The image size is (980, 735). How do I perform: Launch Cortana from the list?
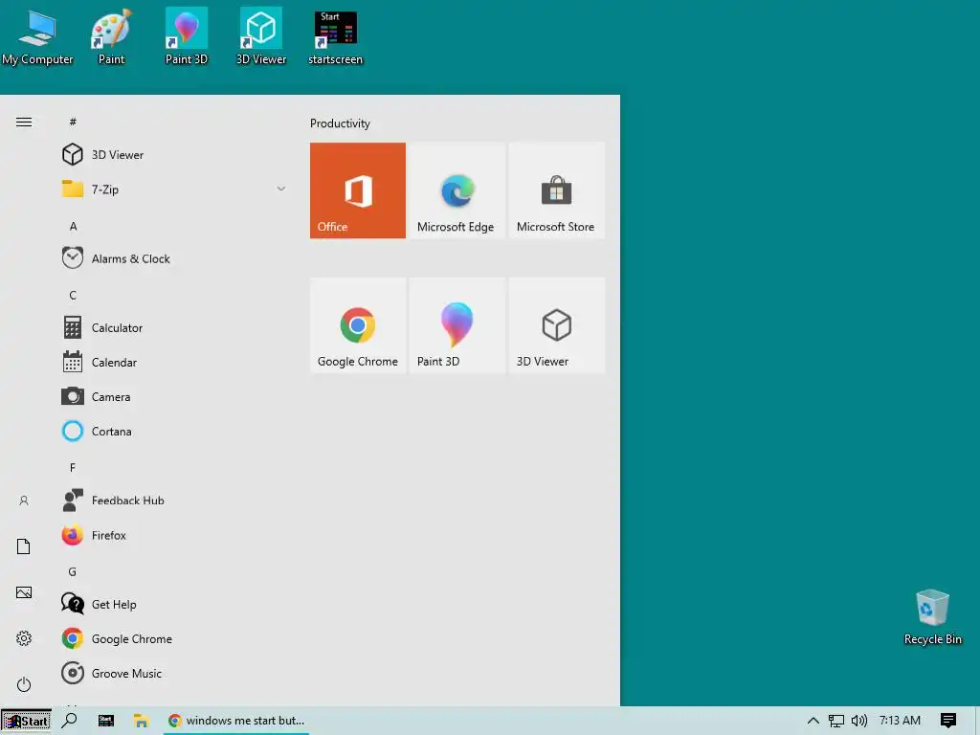tap(174, 431)
